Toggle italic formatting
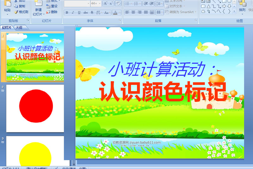 click(x=73, y=12)
